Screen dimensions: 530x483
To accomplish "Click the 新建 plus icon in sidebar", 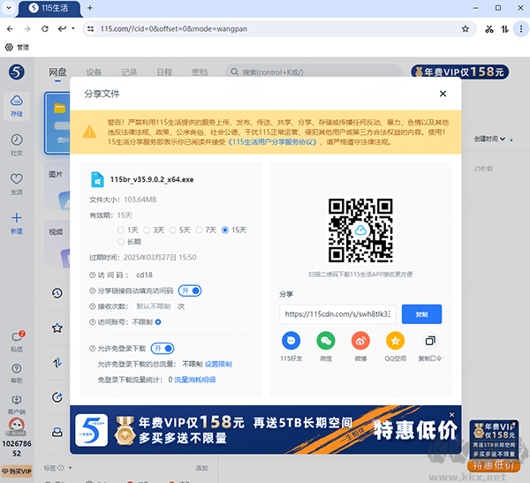I will pos(17,221).
